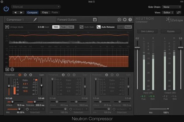Click the 0.0 dB Gain value field

click(41, 27)
